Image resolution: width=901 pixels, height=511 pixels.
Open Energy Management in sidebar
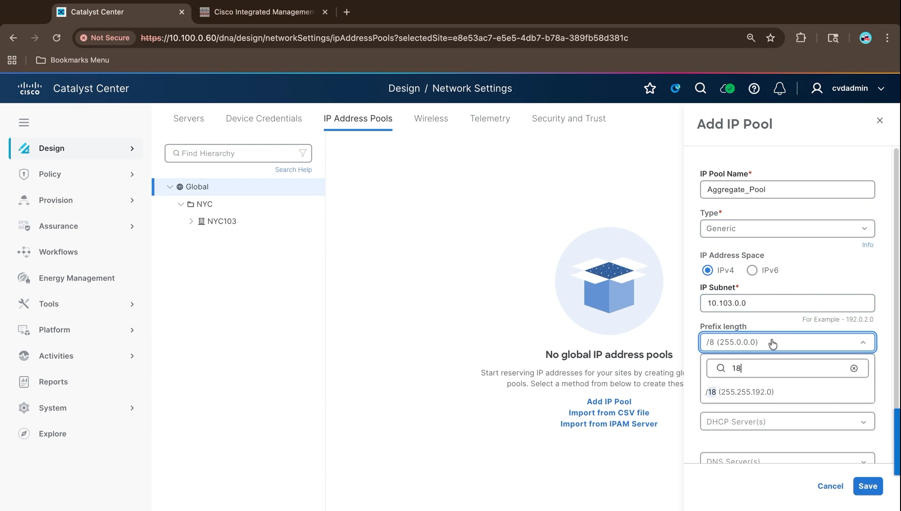(76, 278)
